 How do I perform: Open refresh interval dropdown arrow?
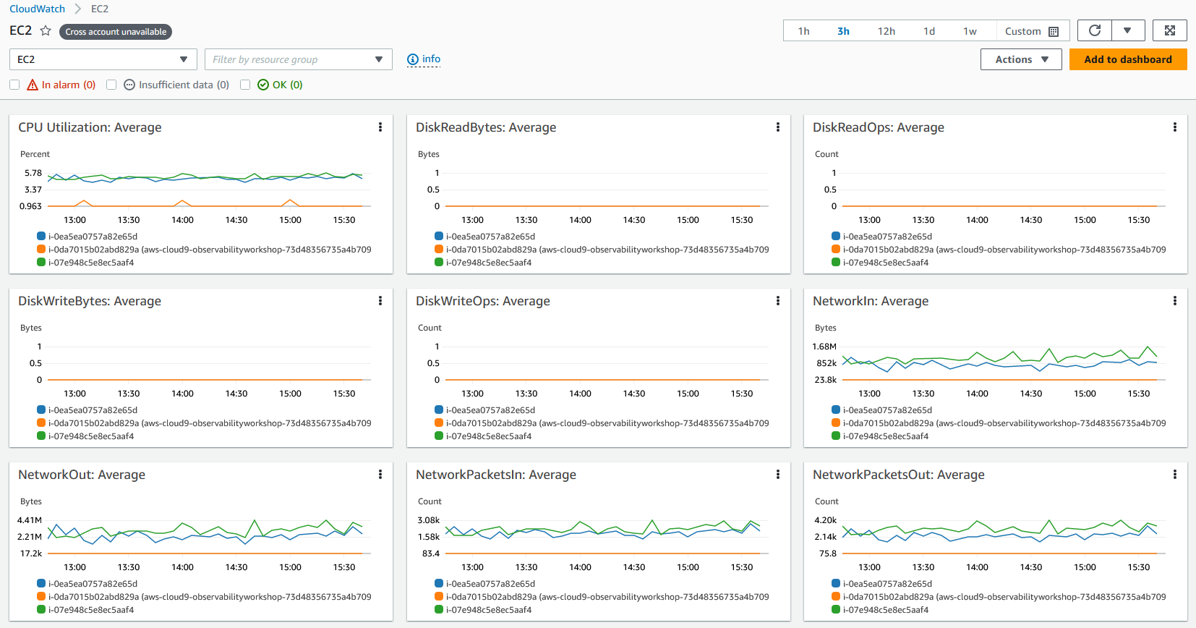tap(1128, 30)
